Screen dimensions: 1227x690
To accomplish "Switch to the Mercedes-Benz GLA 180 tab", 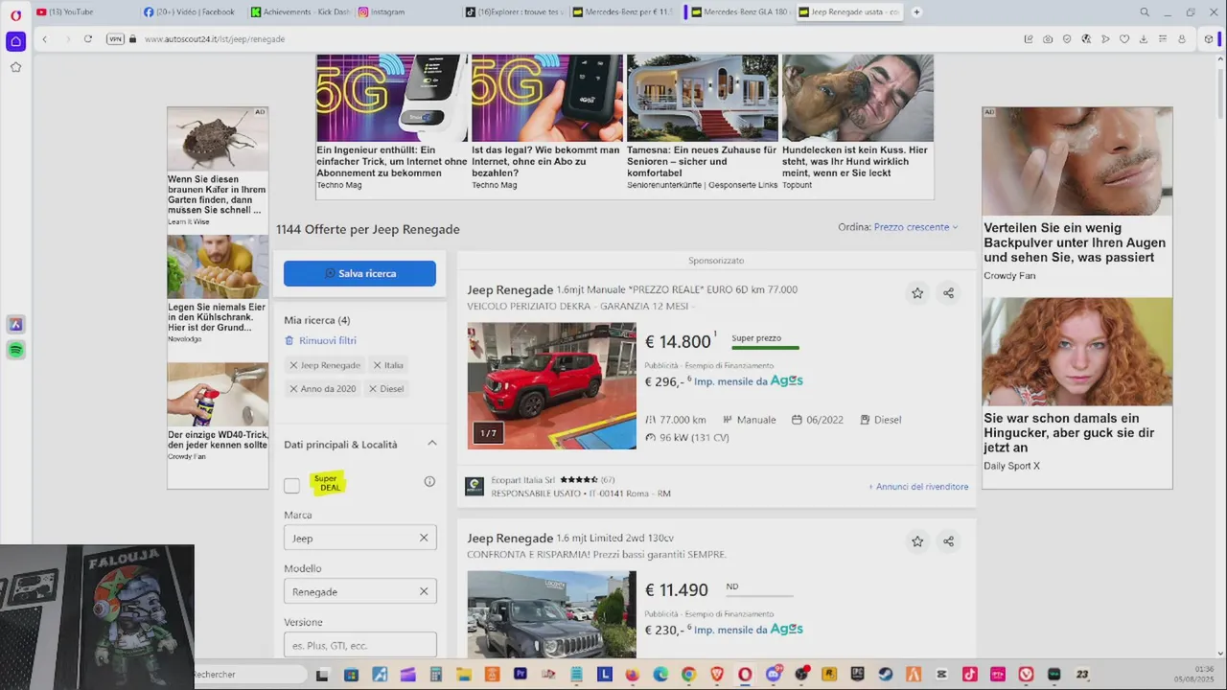I will (738, 12).
